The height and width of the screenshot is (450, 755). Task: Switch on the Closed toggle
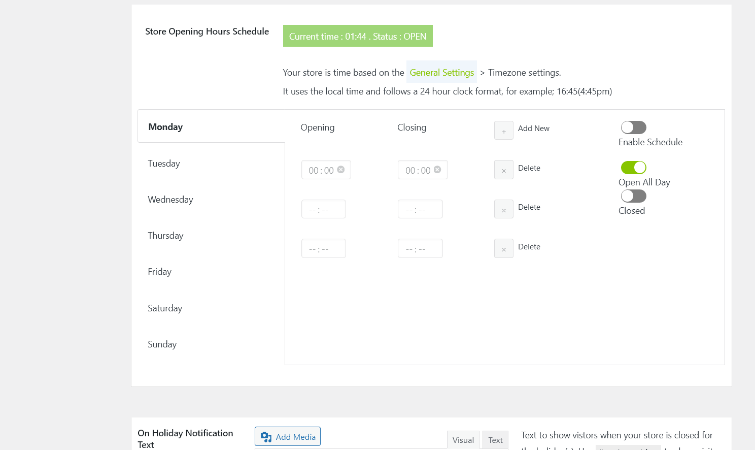[633, 196]
